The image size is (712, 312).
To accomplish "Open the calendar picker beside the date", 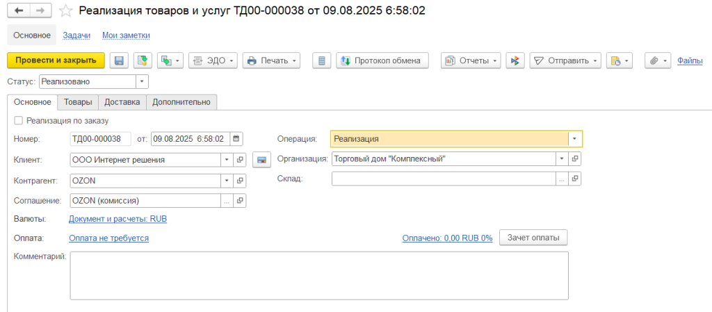I will coord(236,138).
